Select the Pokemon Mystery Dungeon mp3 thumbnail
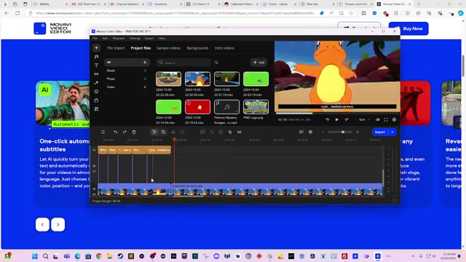The image size is (466, 262). (226, 107)
